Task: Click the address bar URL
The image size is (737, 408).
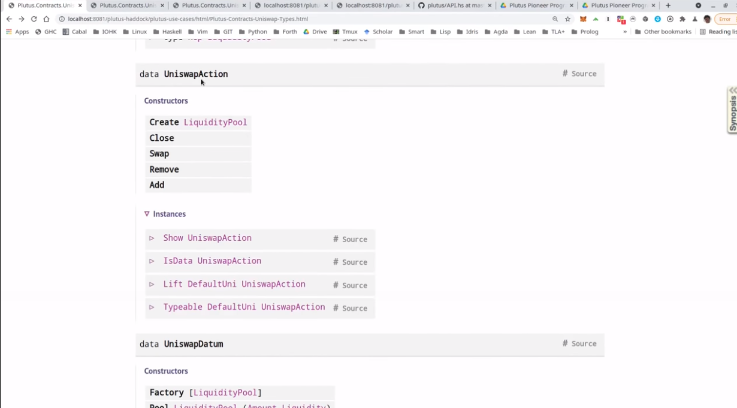Action: (188, 19)
